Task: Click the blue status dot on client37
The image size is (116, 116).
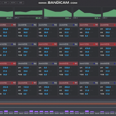Action: 94,83
